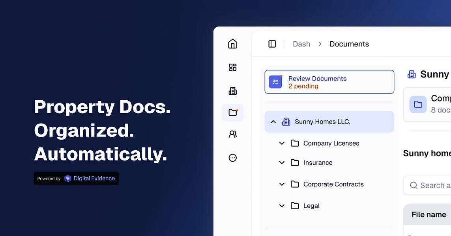Select the Corporate Contracts folder label
The height and width of the screenshot is (236, 451).
click(x=333, y=184)
